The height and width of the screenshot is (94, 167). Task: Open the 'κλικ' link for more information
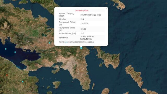(66, 42)
